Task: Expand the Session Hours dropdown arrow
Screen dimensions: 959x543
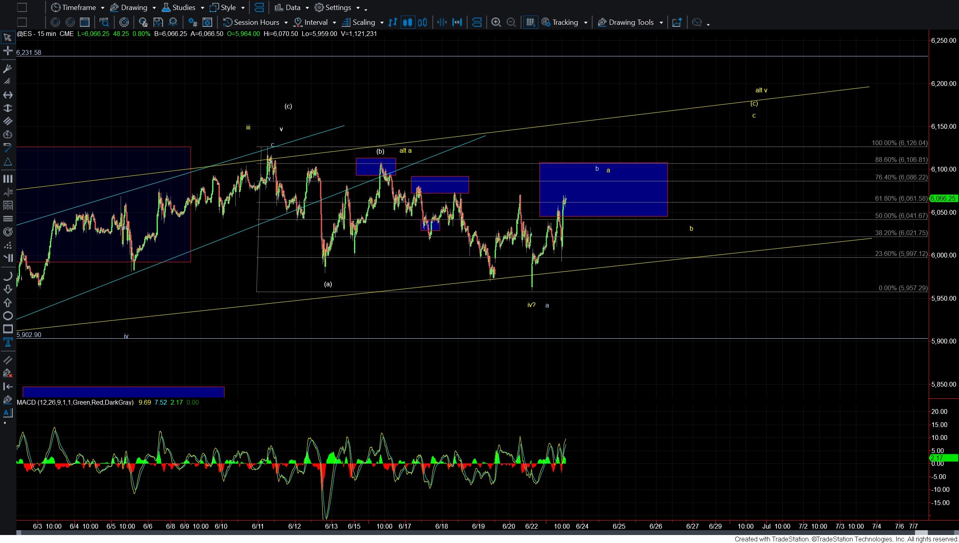Action: click(286, 23)
